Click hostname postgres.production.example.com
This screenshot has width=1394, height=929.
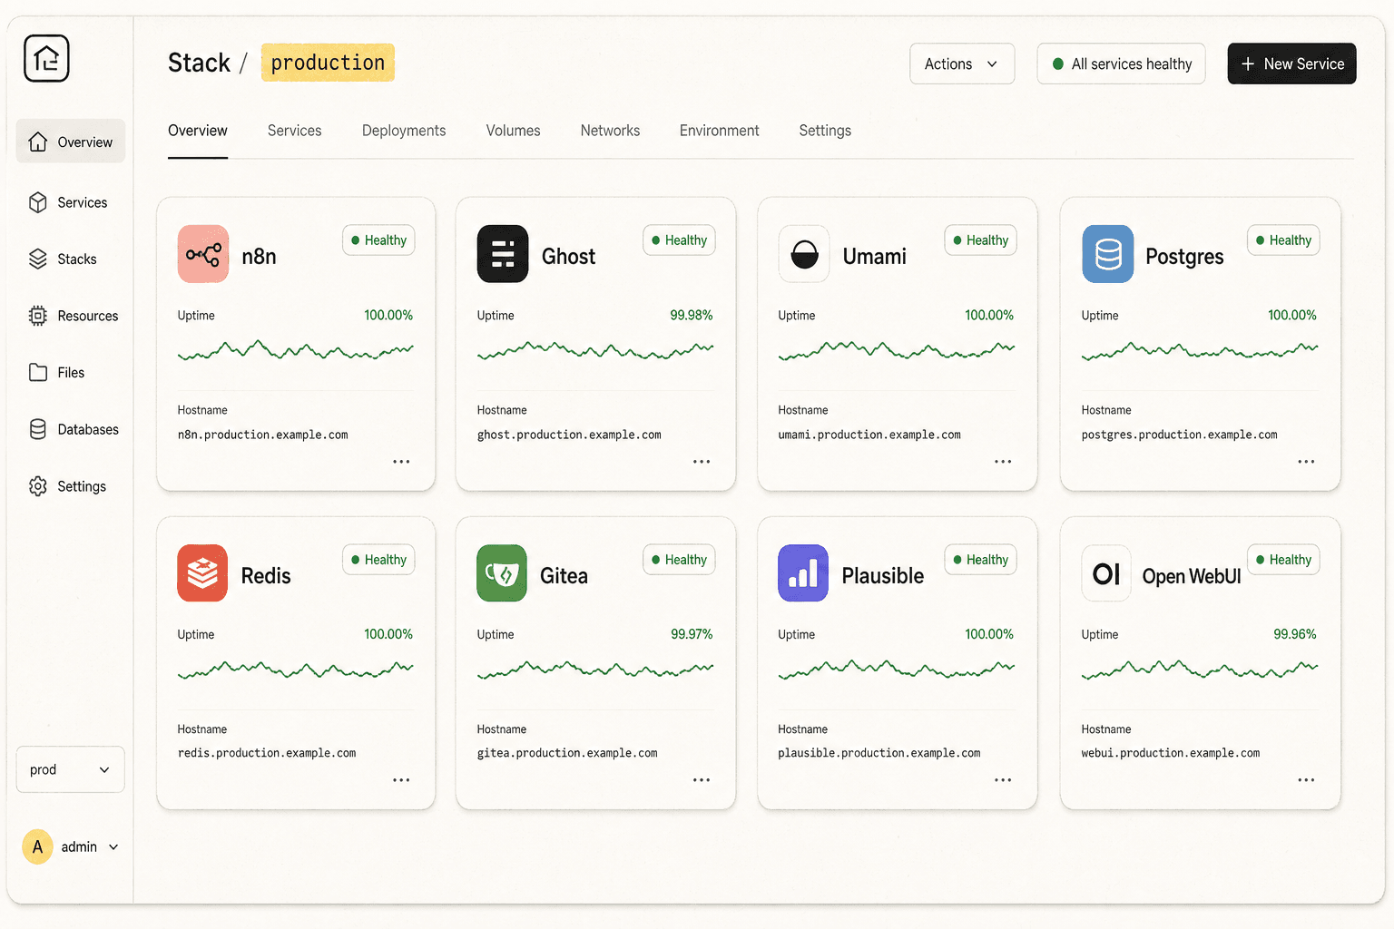(1179, 435)
